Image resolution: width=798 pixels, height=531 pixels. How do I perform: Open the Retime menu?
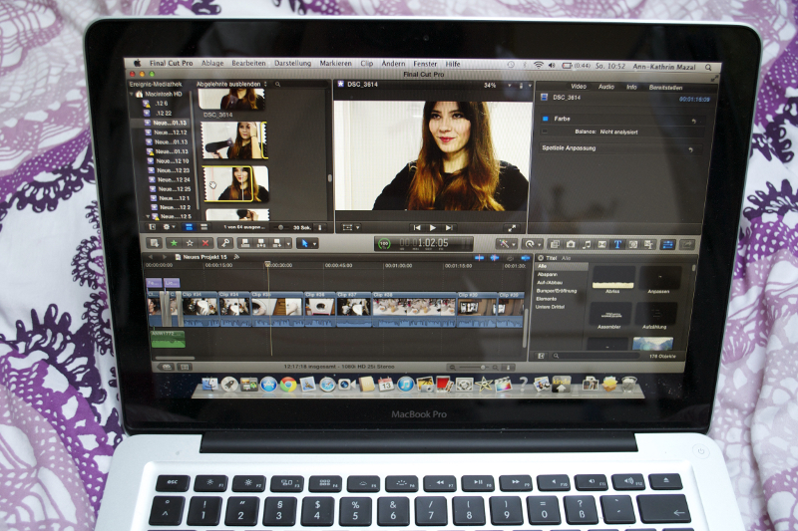tap(533, 244)
